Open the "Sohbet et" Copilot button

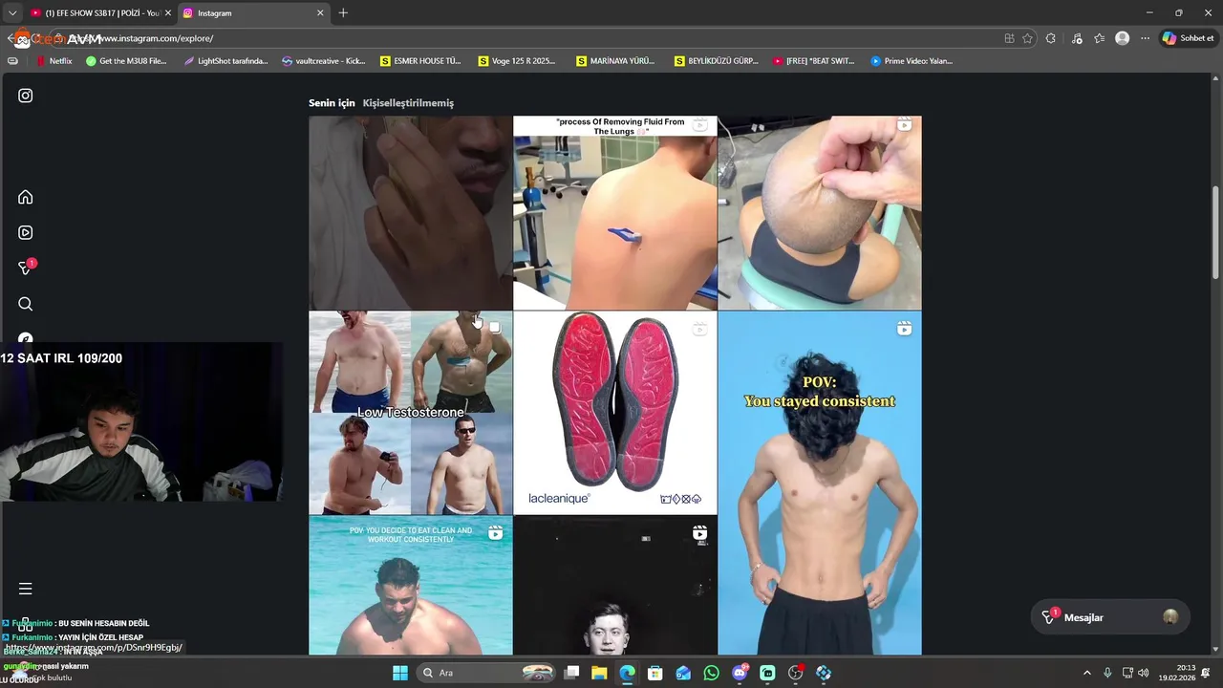click(x=1188, y=38)
